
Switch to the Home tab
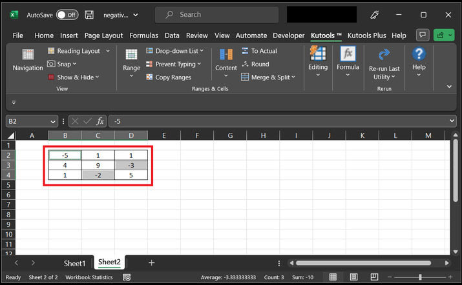44,35
